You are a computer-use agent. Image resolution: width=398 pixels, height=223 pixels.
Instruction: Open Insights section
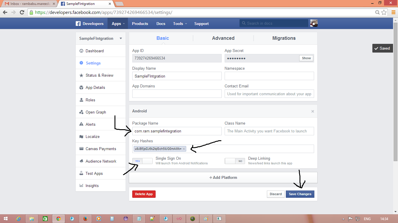[x=101, y=186]
